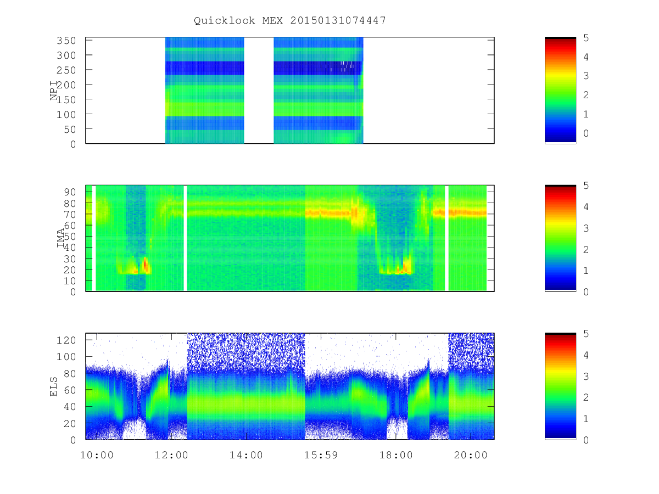Click the red hotspot in IMA panel near 11:30

click(x=145, y=265)
